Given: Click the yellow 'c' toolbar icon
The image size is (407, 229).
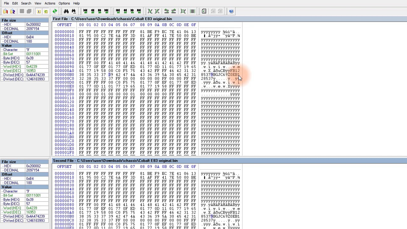Looking at the screenshot, I should [x=46, y=11].
